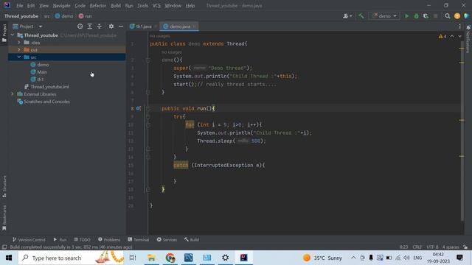Open TODO tool window

(82, 239)
